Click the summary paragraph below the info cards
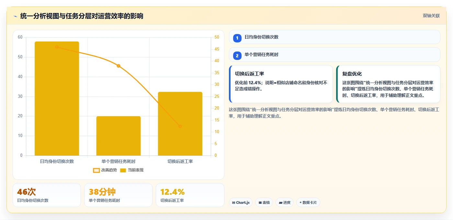Screen dimensions: 453x220 pyautogui.click(x=334, y=113)
